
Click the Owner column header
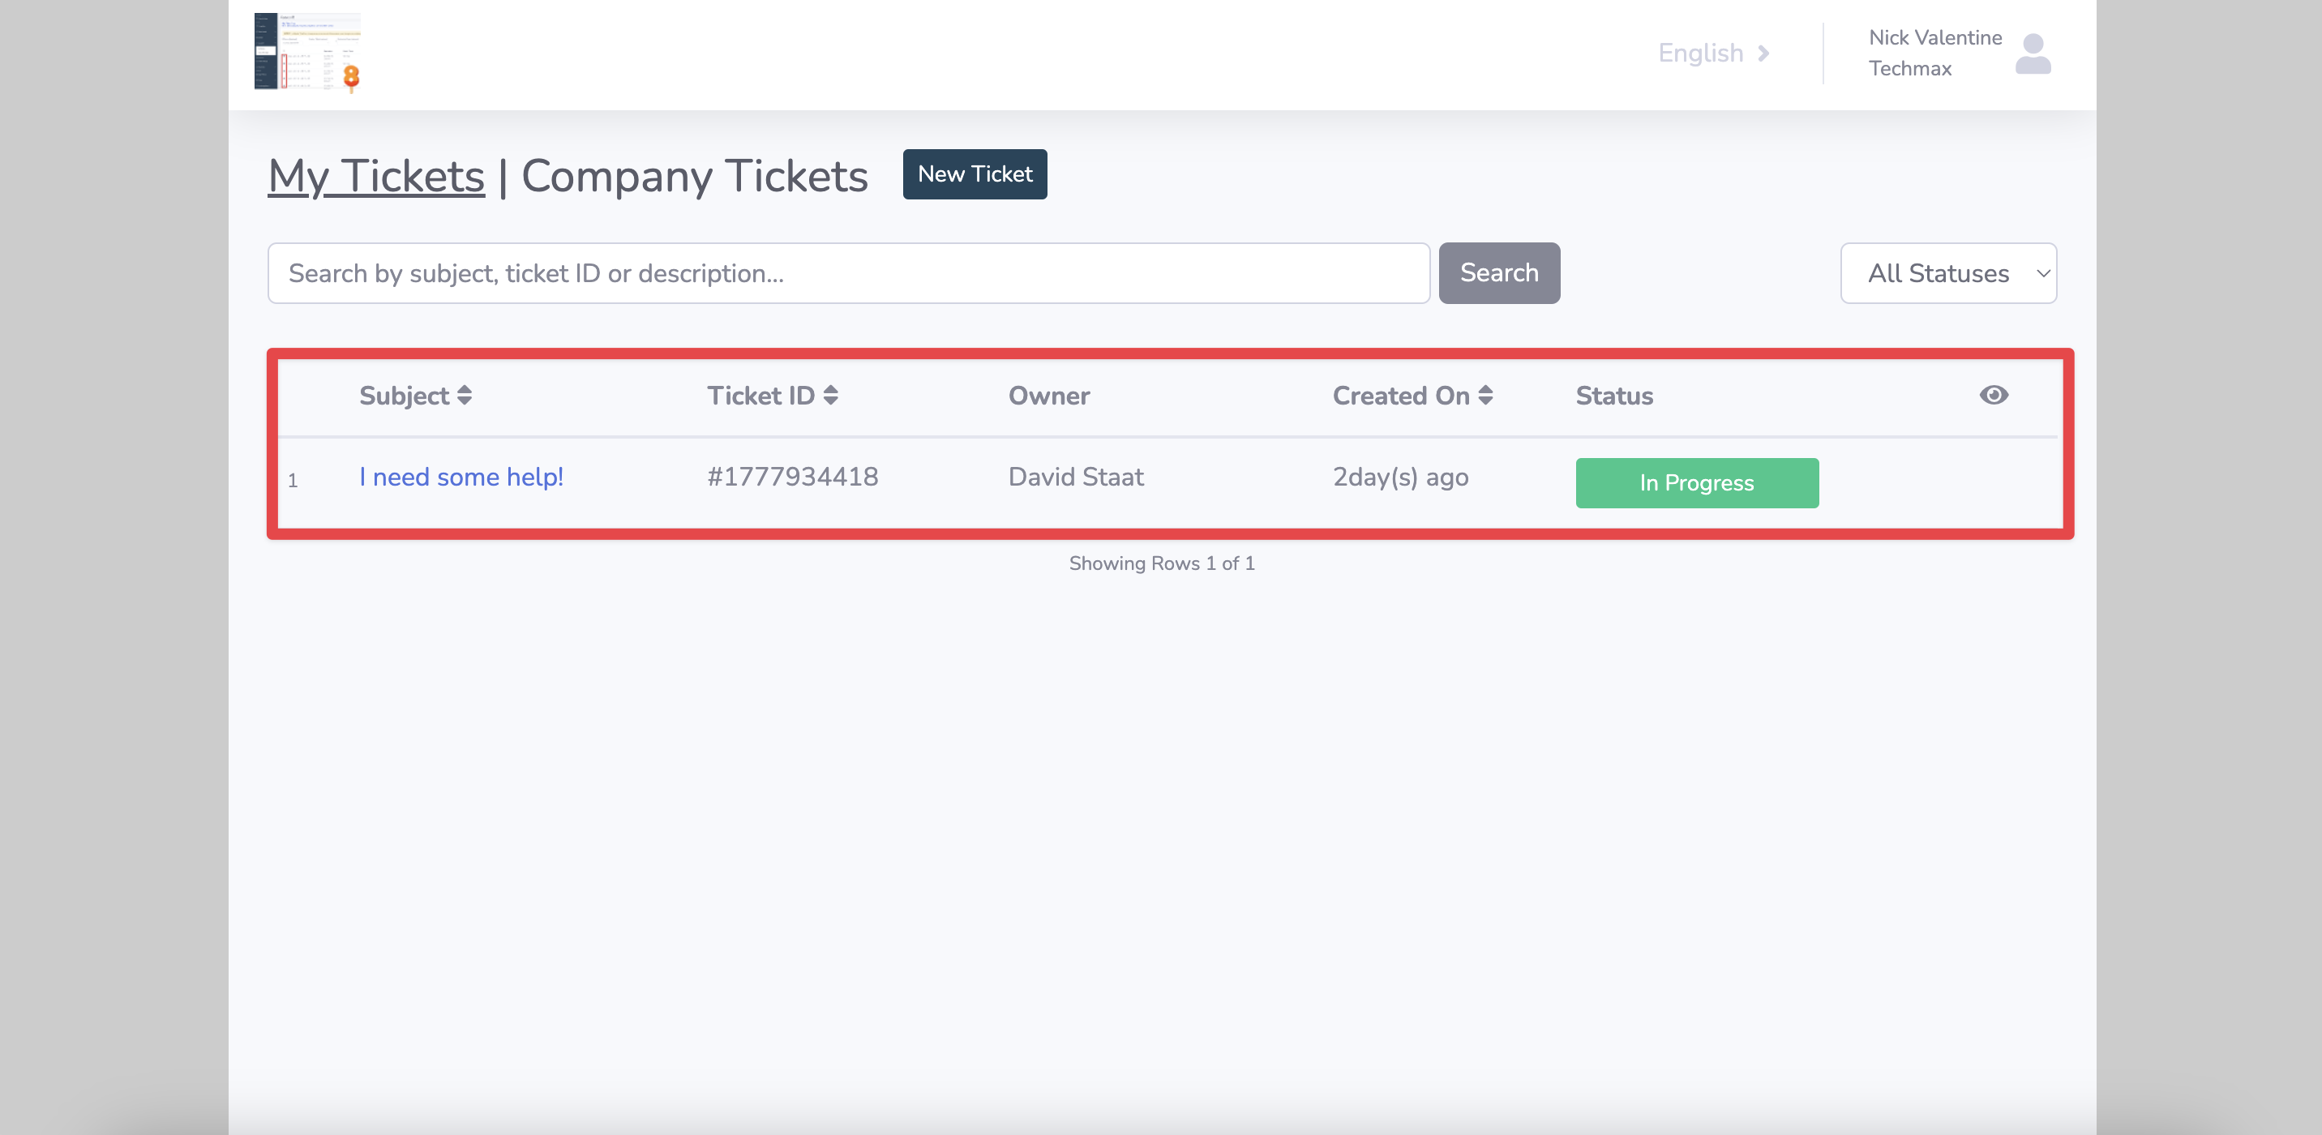(1048, 396)
